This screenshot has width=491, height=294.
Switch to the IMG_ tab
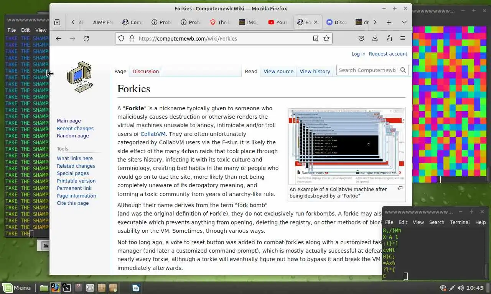[x=249, y=22]
